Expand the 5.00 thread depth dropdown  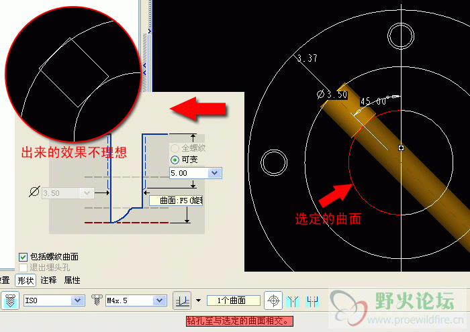(x=215, y=173)
